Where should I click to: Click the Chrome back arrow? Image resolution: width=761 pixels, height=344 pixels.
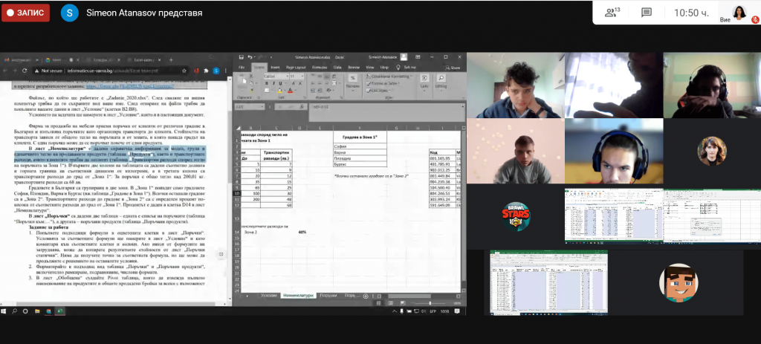[5, 71]
